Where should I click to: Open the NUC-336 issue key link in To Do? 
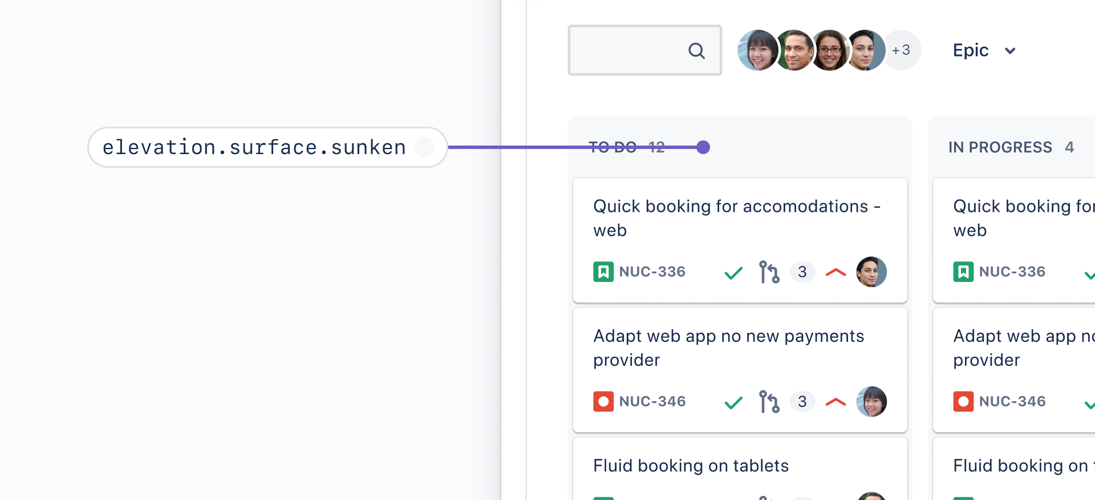pos(652,272)
